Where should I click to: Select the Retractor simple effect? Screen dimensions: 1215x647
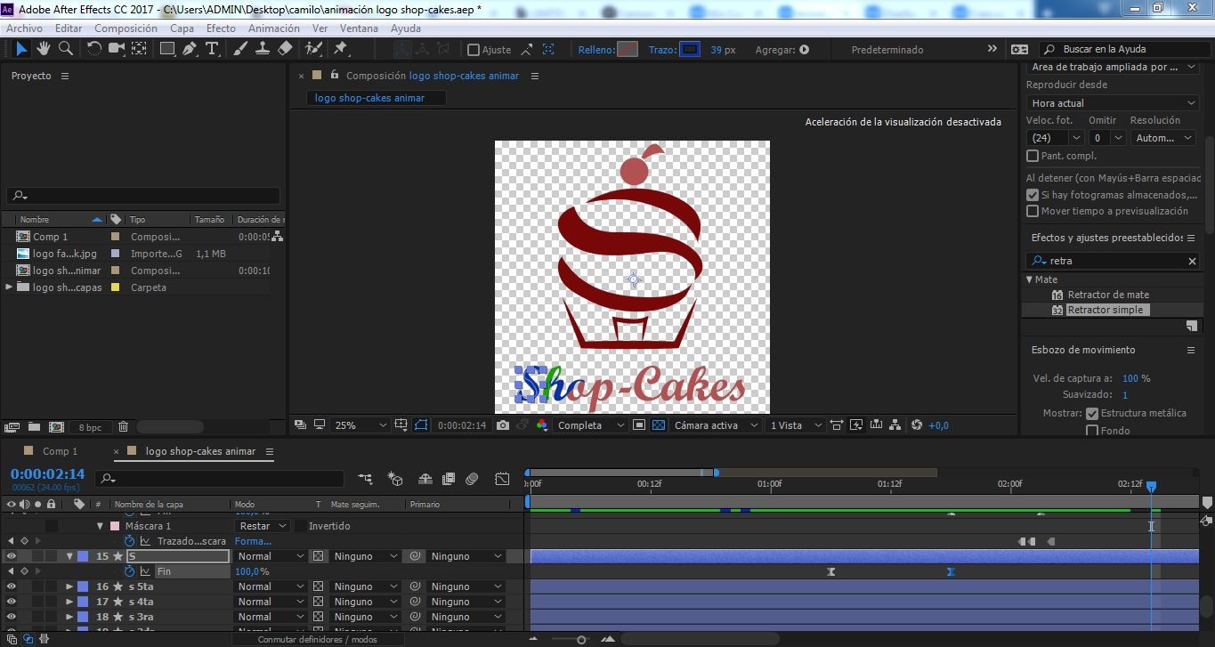[1106, 310]
